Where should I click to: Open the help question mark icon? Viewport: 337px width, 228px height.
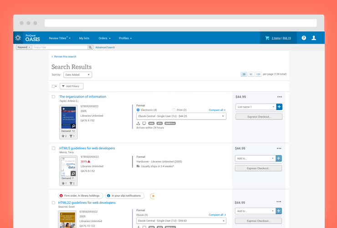[x=304, y=38]
